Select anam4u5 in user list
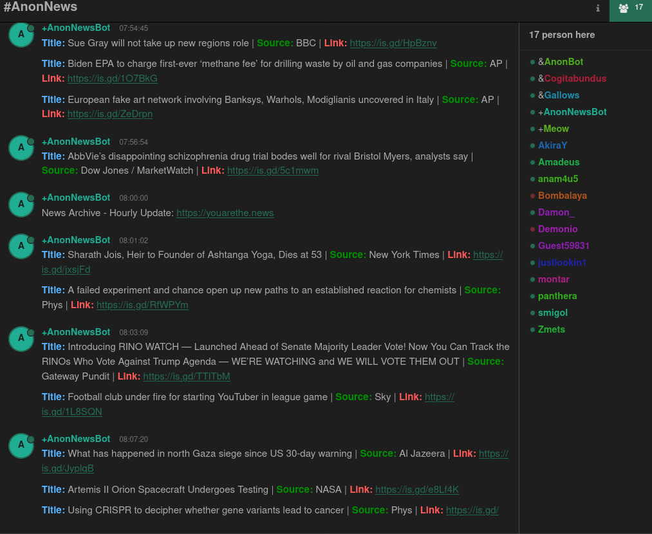The image size is (652, 534). coord(557,179)
